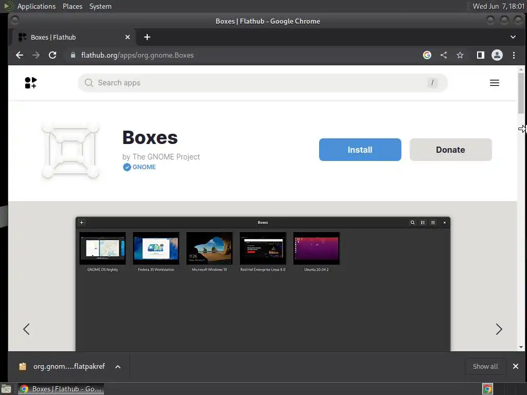Click the slash shortcut key hint in search
Screen dimensions: 527x395
coord(432,83)
